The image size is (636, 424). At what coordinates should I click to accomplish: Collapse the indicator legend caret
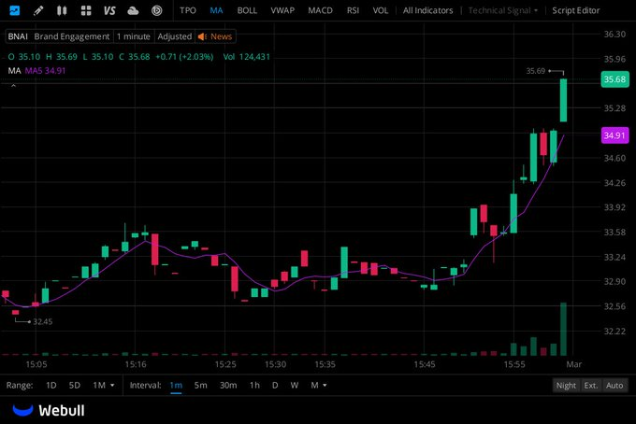13,85
